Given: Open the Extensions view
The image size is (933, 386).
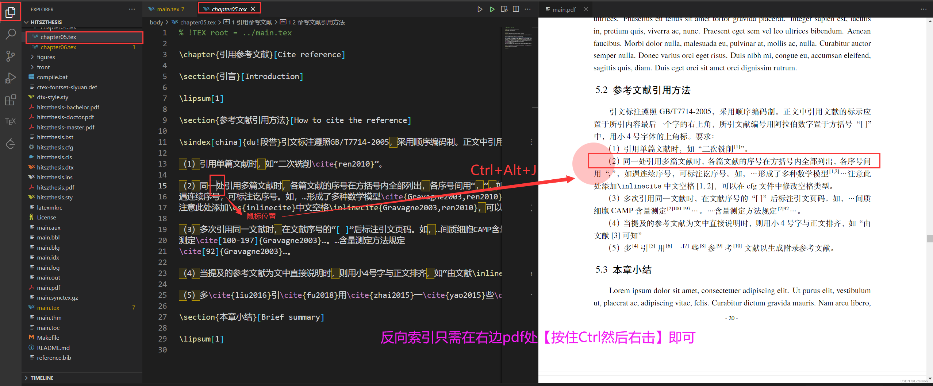Looking at the screenshot, I should [x=10, y=100].
